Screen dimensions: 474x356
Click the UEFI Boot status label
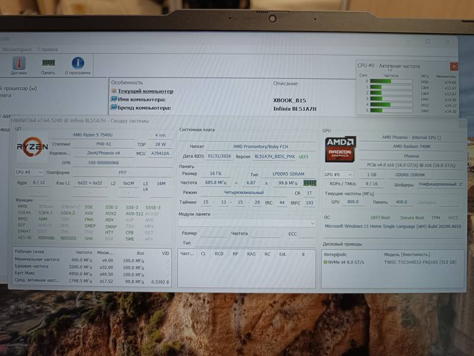click(380, 218)
